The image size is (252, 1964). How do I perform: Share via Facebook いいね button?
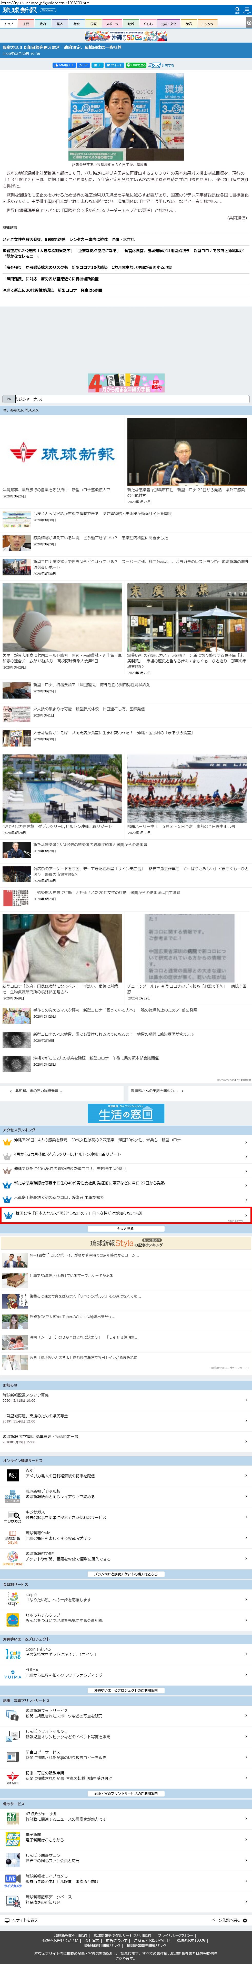tap(64, 66)
